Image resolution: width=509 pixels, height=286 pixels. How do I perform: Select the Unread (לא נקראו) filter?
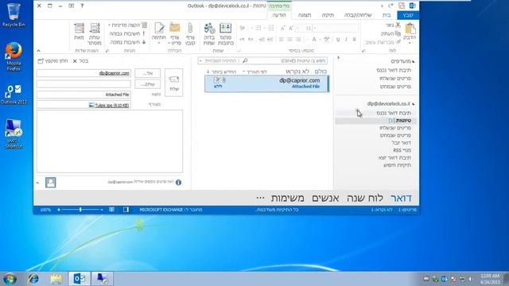click(297, 71)
